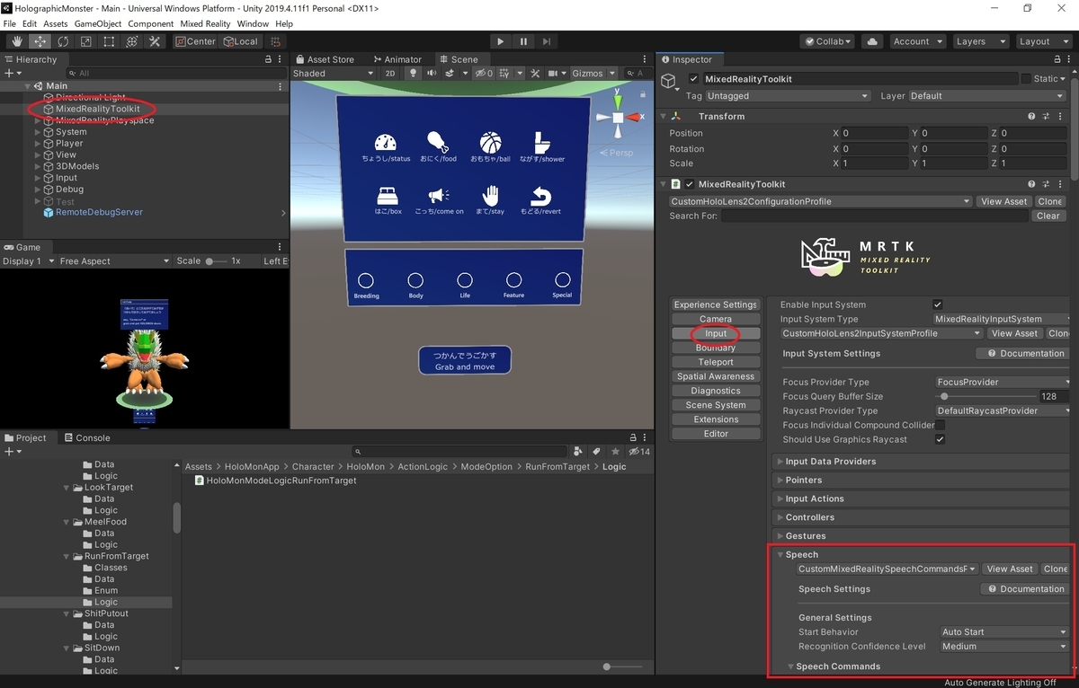Open the Layer Default dropdown
Image resolution: width=1079 pixels, height=688 pixels.
point(987,96)
